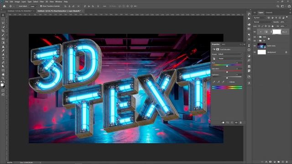Click the search icon at top right

click(278, 6)
